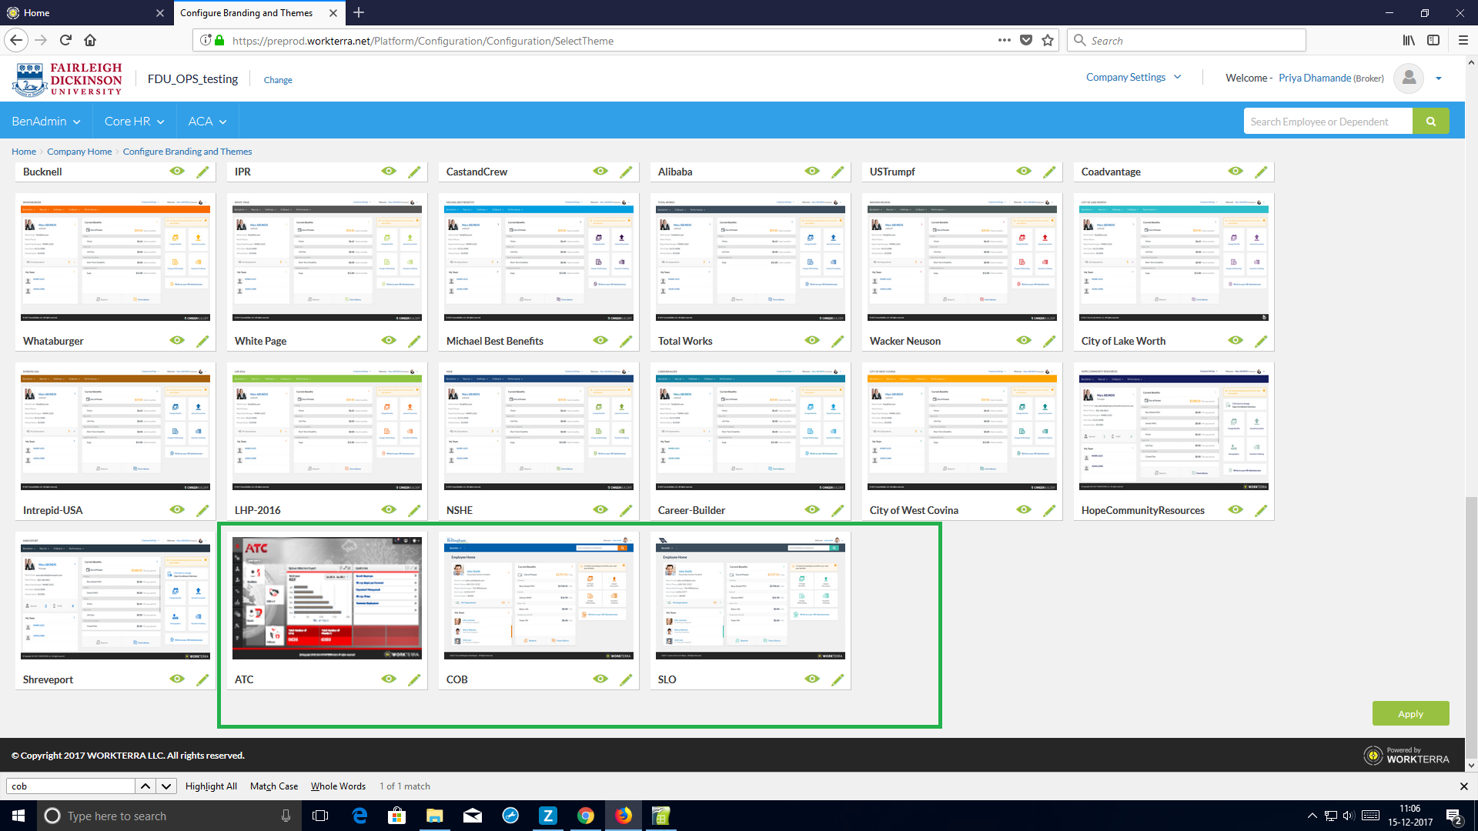The image size is (1478, 831).
Task: Click the Firefox home icon
Action: [90, 40]
